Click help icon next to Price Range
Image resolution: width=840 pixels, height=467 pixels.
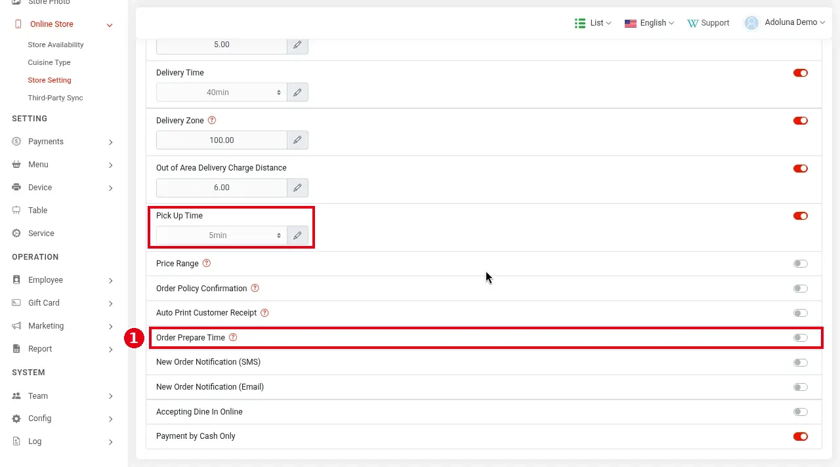click(207, 264)
